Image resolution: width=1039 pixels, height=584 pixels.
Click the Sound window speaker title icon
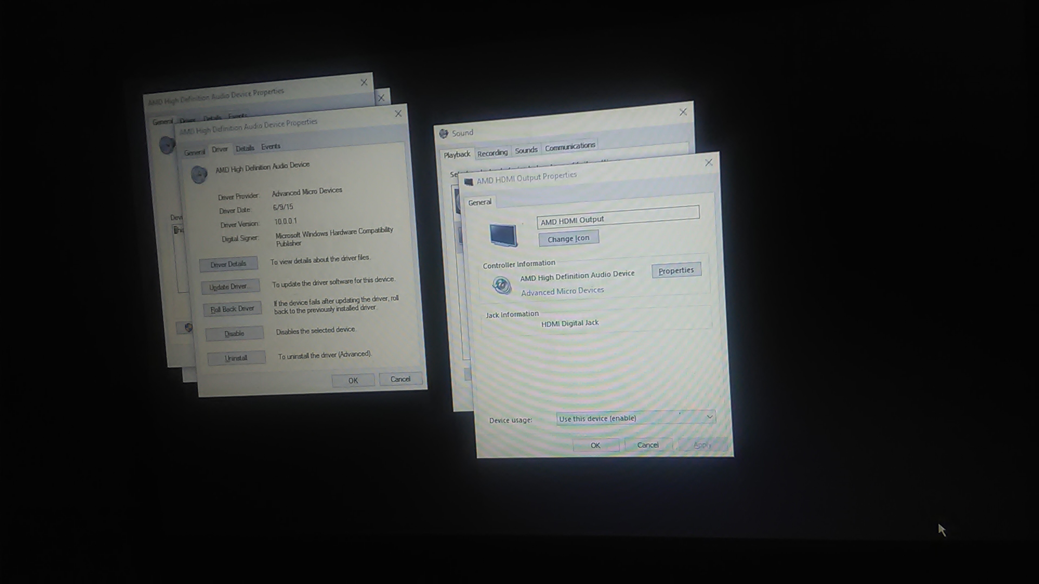(x=444, y=134)
